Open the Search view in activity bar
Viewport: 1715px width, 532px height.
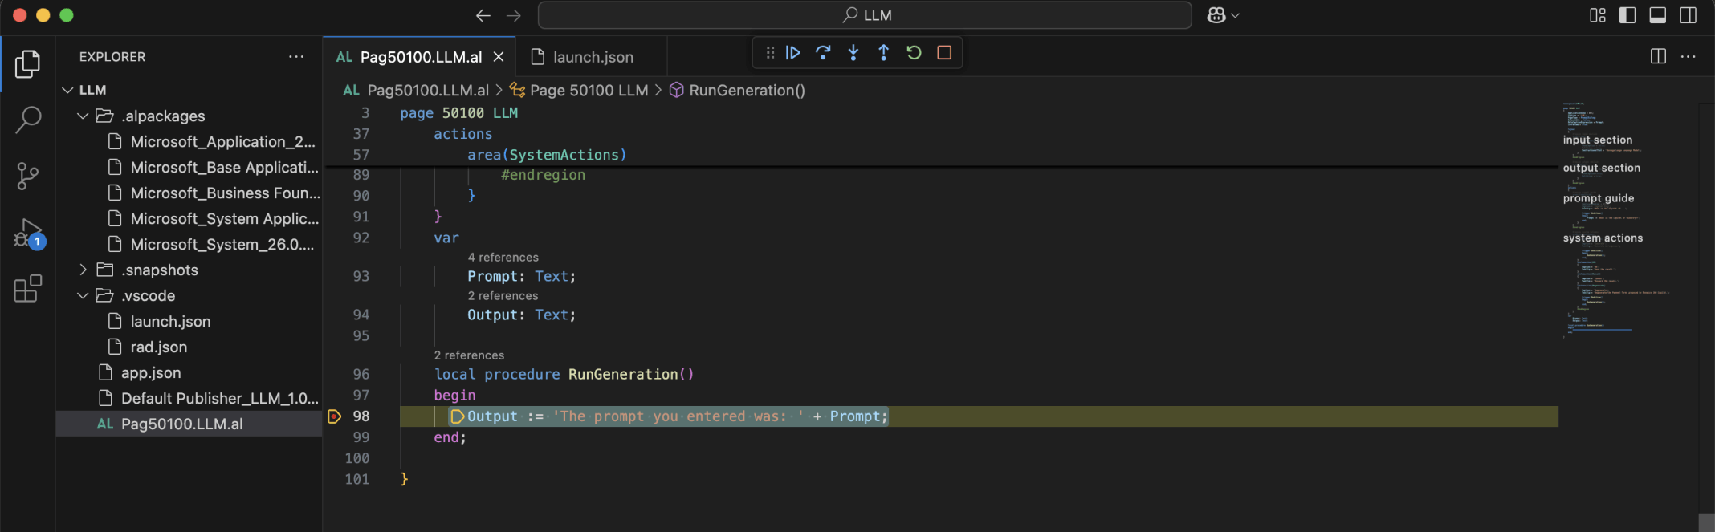(28, 120)
